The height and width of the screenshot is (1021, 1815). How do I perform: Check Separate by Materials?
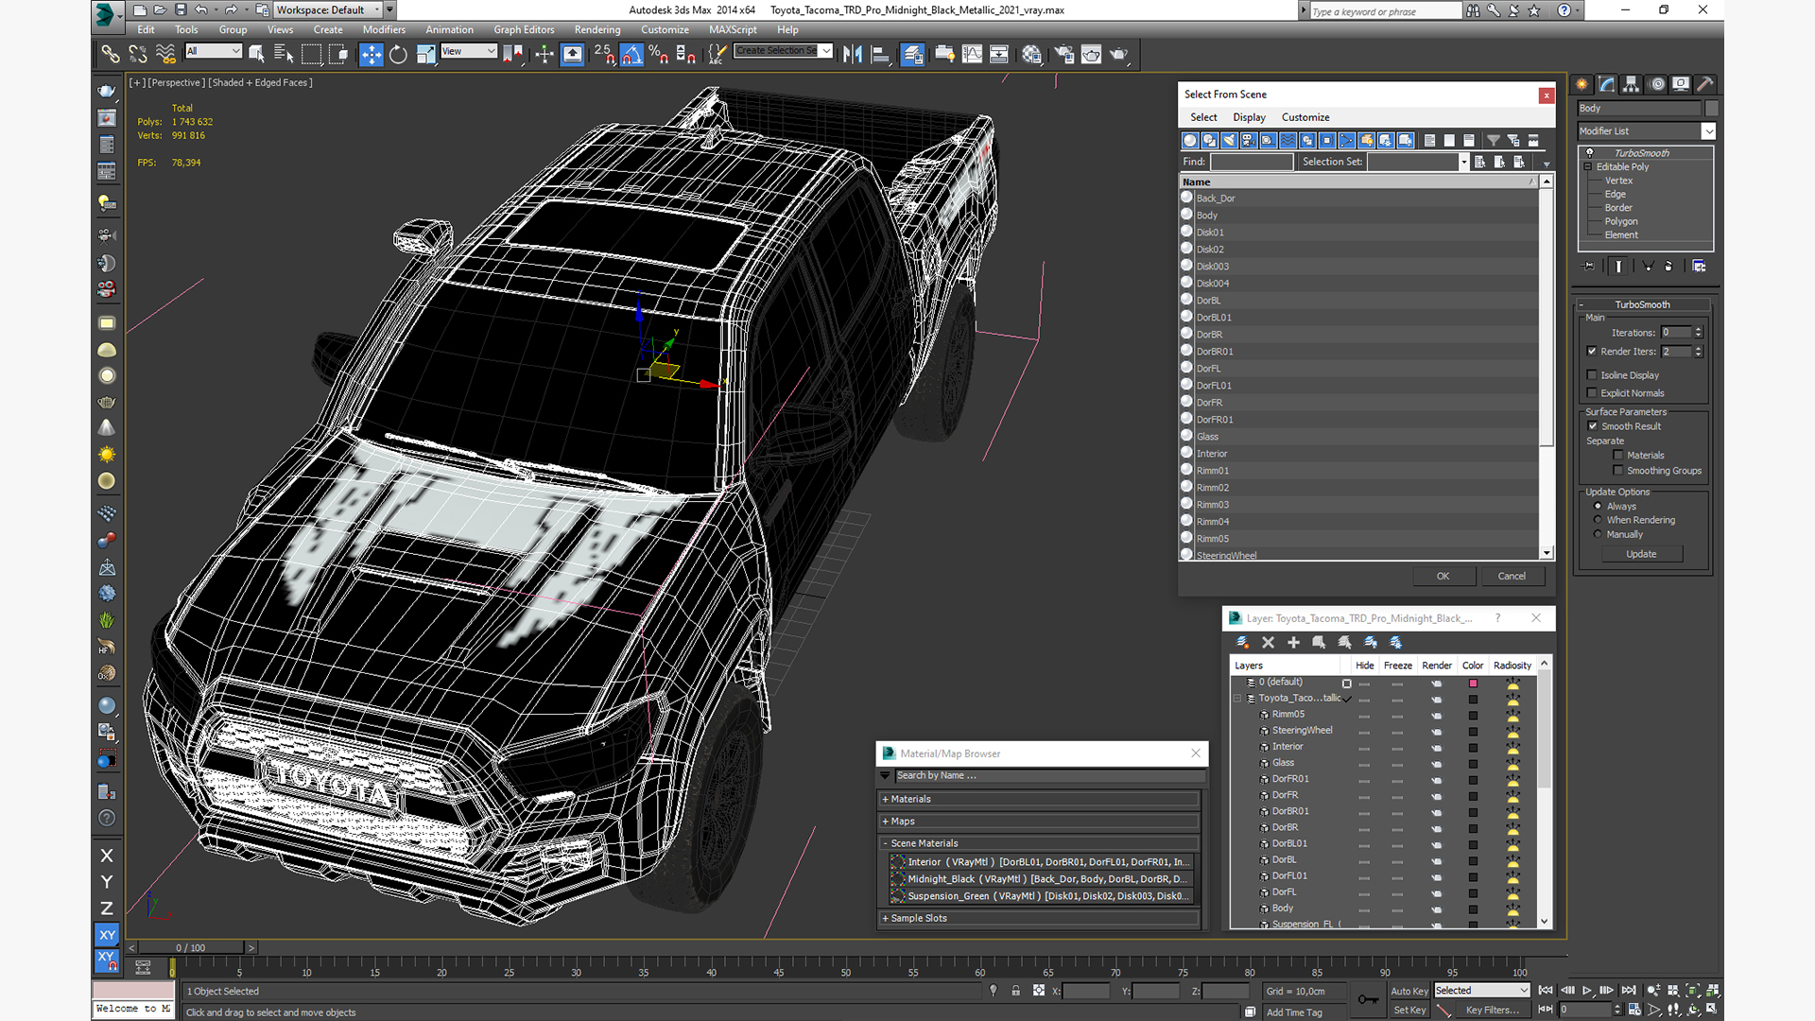[x=1618, y=455]
